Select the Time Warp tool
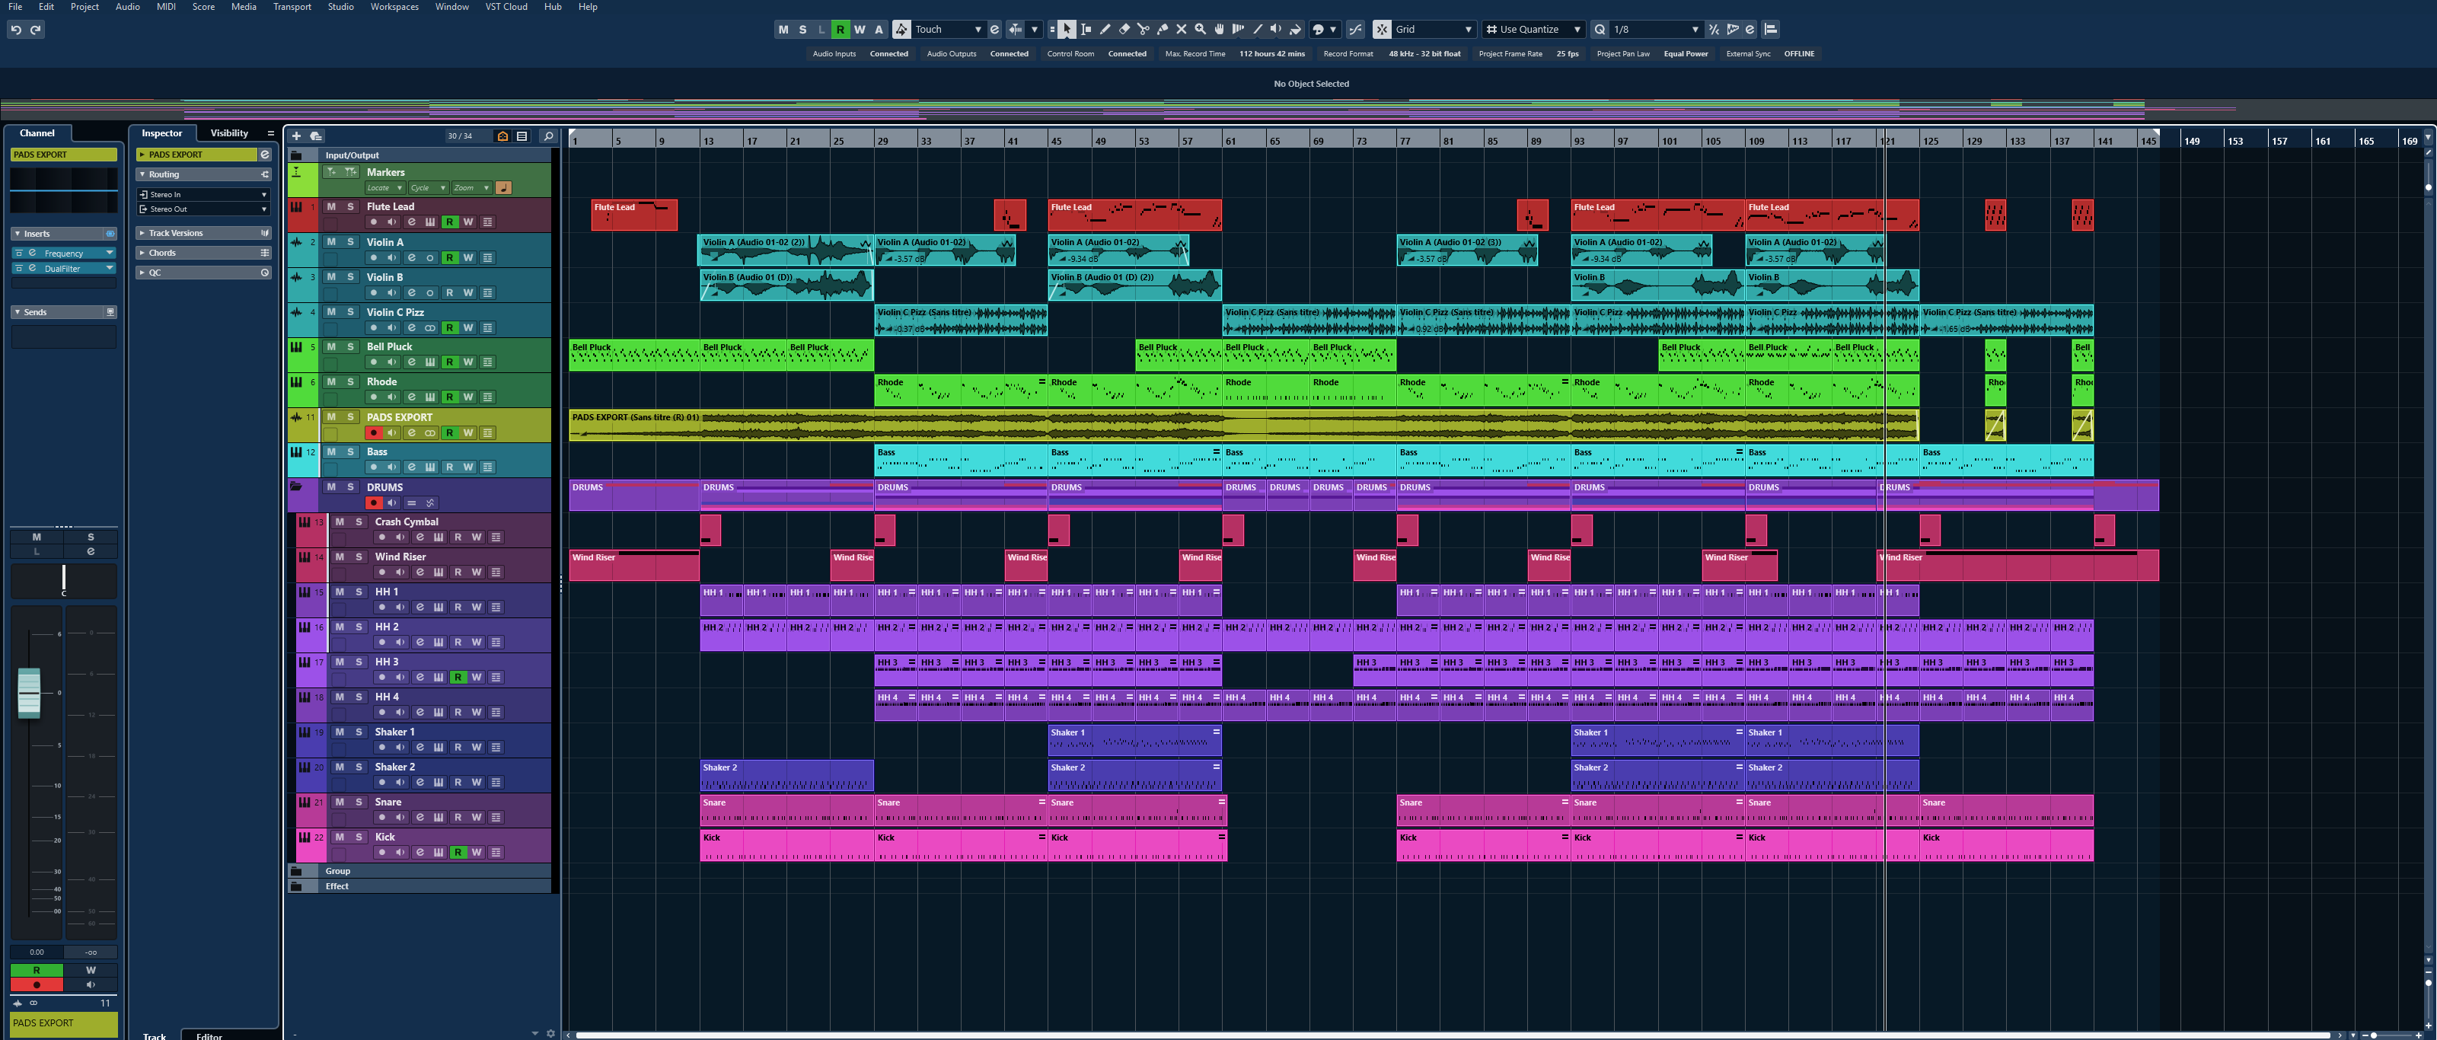The height and width of the screenshot is (1040, 2437). coord(1237,30)
